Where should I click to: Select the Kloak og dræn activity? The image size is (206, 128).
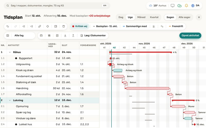(x=49, y=70)
